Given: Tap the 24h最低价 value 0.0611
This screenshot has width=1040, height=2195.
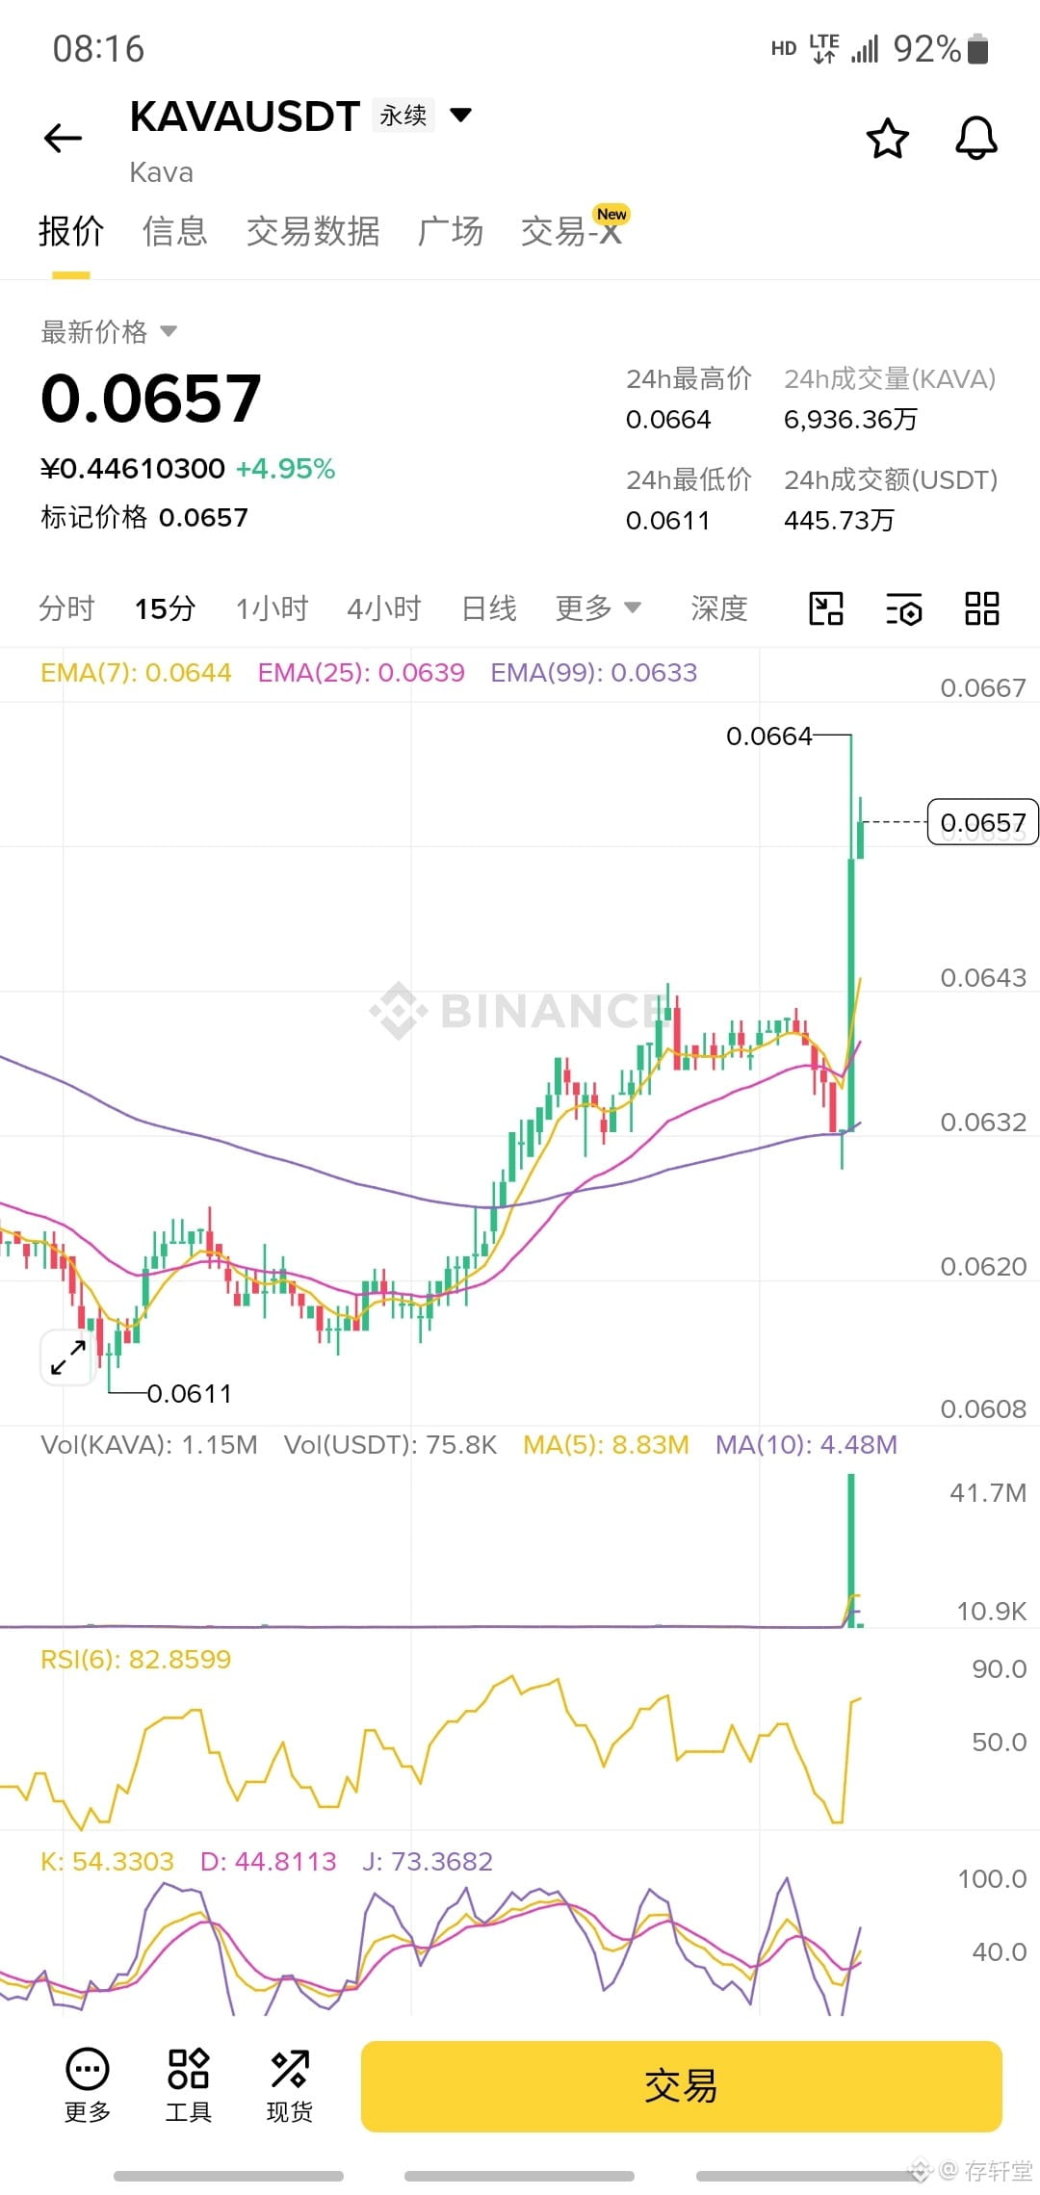Looking at the screenshot, I should point(667,521).
